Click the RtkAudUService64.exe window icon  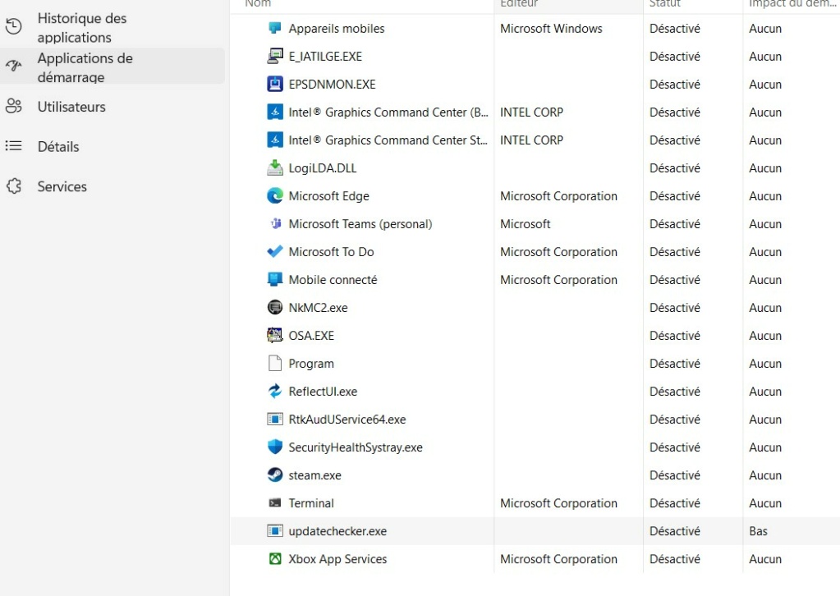pos(275,419)
